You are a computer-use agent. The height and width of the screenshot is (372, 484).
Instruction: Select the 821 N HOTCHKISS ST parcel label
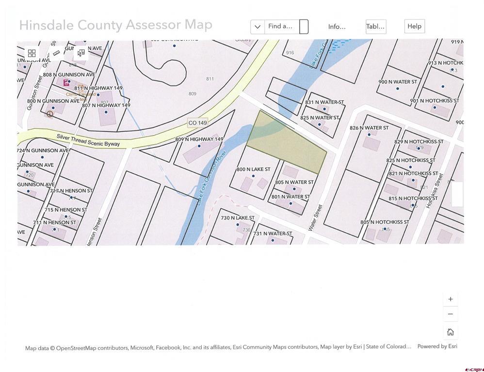(413, 173)
